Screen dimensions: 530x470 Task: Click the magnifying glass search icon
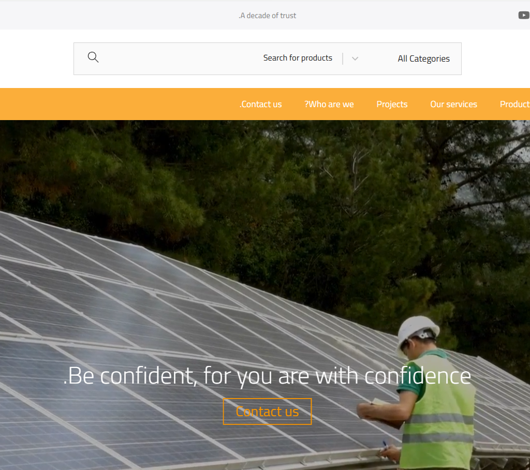coord(93,57)
